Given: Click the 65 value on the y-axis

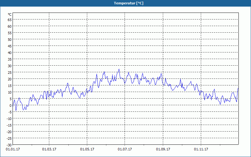Looking at the screenshot, I should 10,19.
